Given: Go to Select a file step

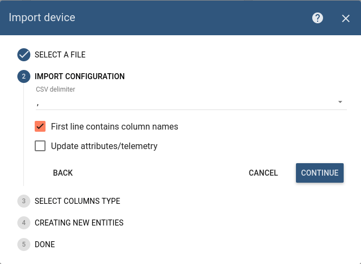Looking at the screenshot, I should pyautogui.click(x=60, y=55).
